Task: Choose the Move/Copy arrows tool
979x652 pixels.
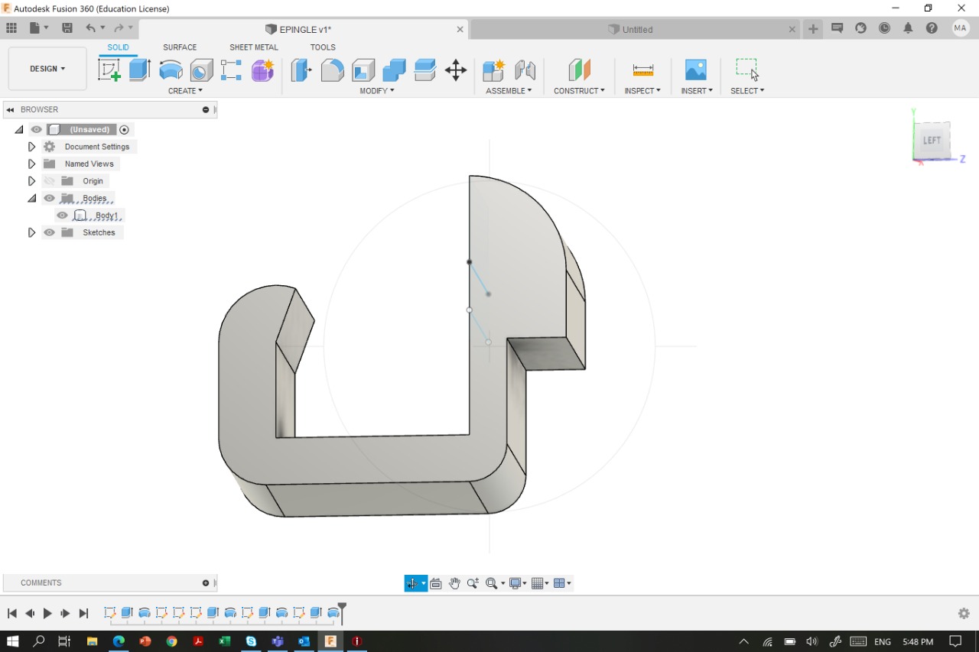Action: pos(456,70)
